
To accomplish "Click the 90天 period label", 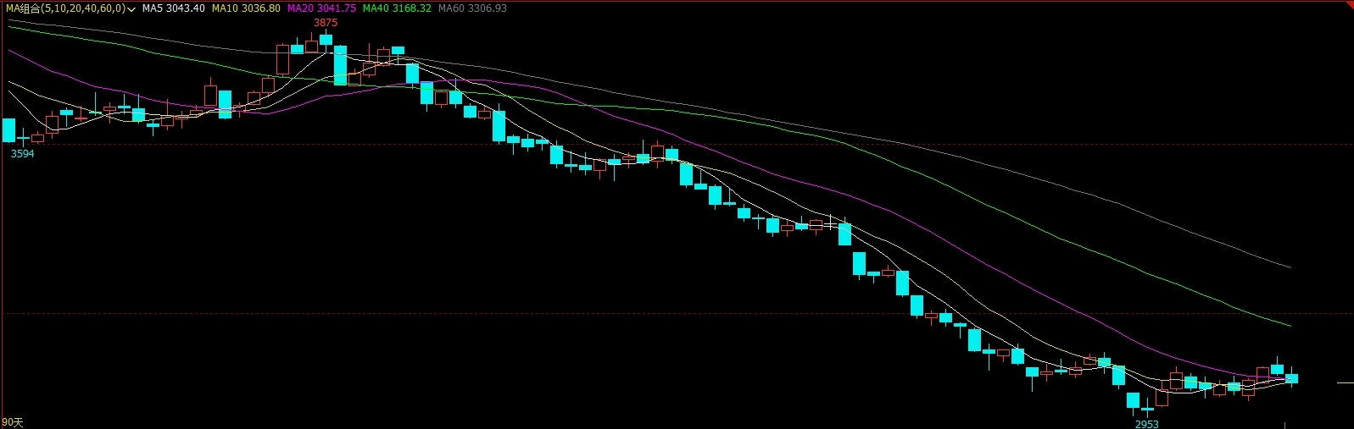I will pos(12,422).
